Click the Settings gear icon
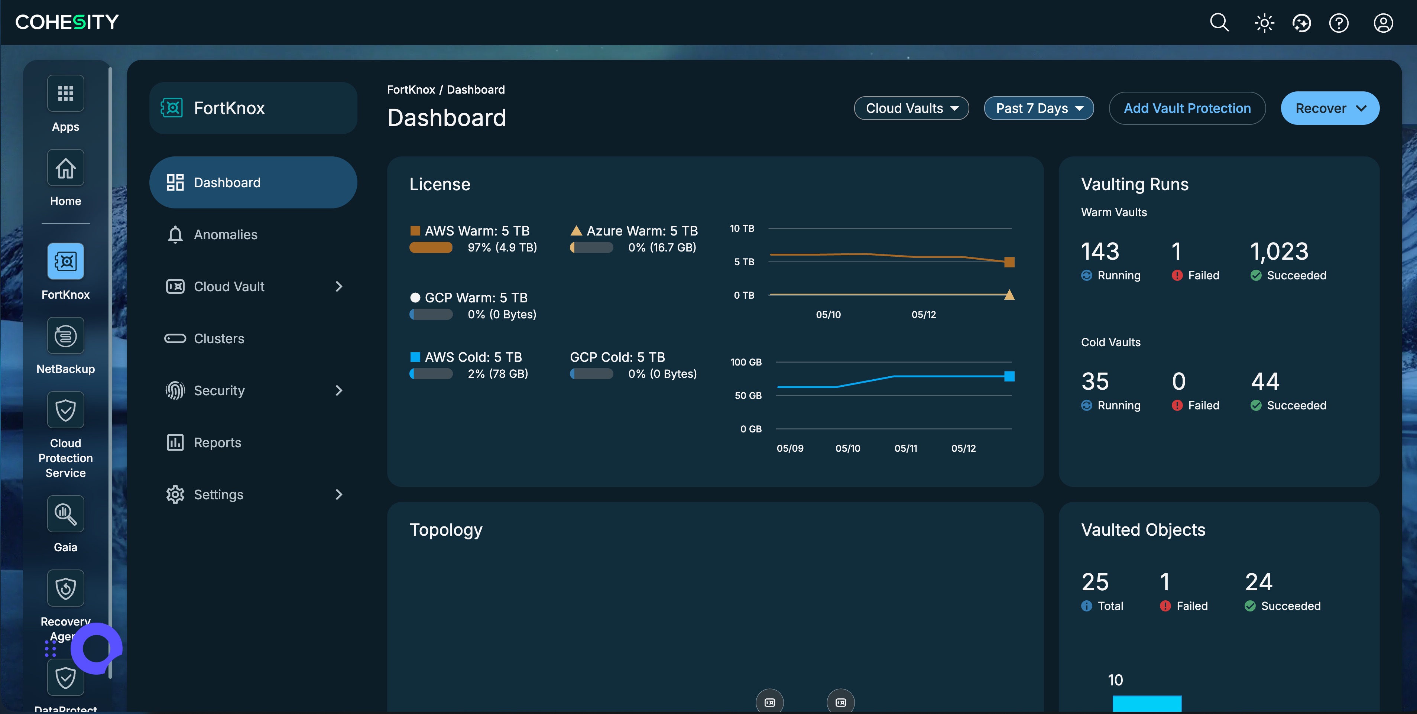 click(x=175, y=494)
